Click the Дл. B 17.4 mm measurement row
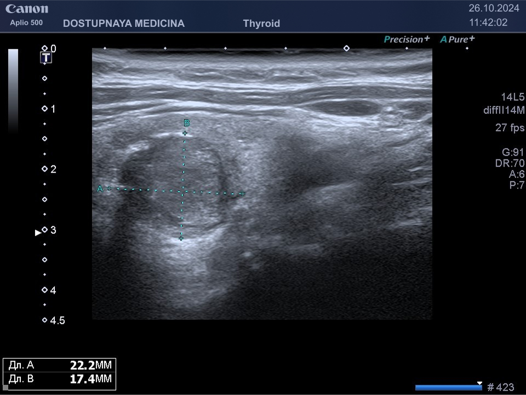This screenshot has width=526, height=395. pyautogui.click(x=59, y=379)
